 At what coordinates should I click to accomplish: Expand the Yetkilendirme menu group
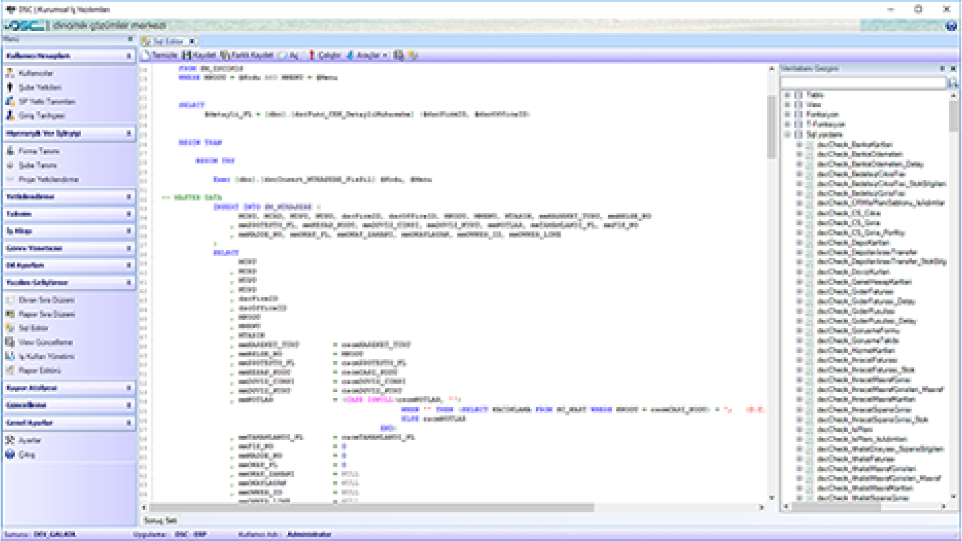coord(129,196)
